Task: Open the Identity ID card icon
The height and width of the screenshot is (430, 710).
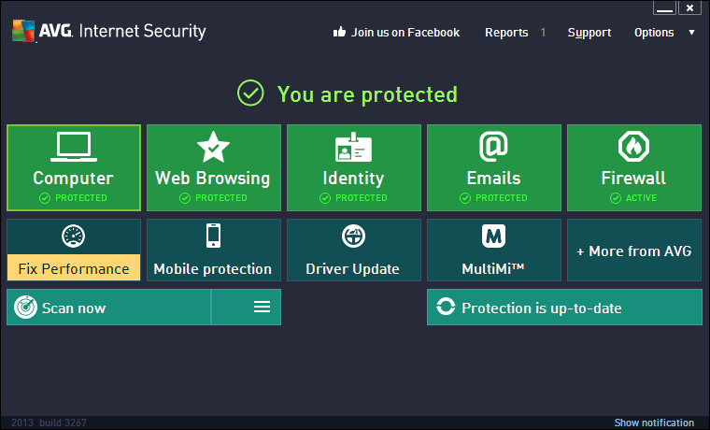Action: click(x=353, y=148)
